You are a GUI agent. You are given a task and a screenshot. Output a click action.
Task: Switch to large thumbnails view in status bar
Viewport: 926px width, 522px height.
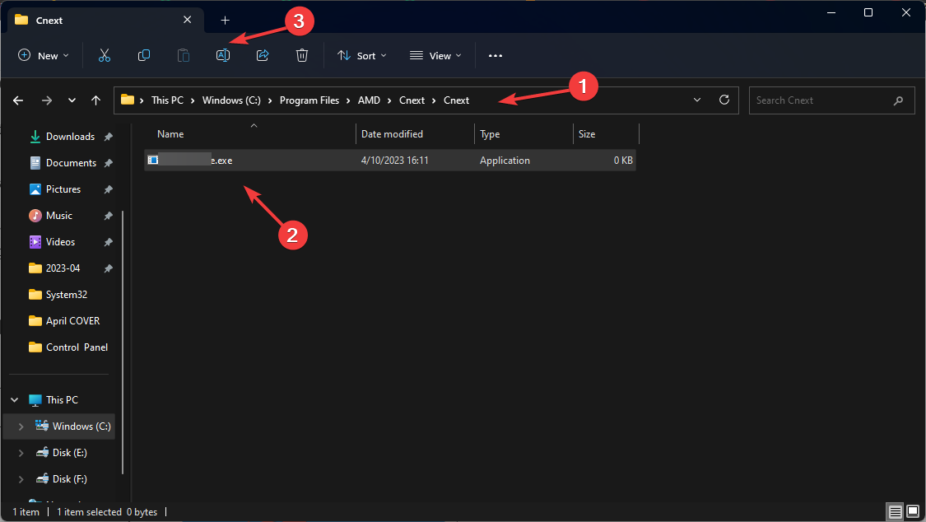(913, 511)
